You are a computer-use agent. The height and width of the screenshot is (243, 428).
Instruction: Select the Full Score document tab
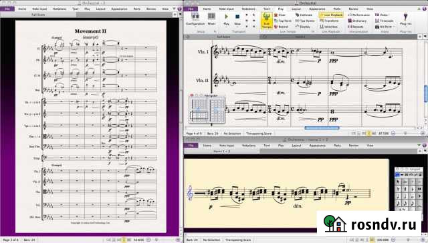(38, 15)
